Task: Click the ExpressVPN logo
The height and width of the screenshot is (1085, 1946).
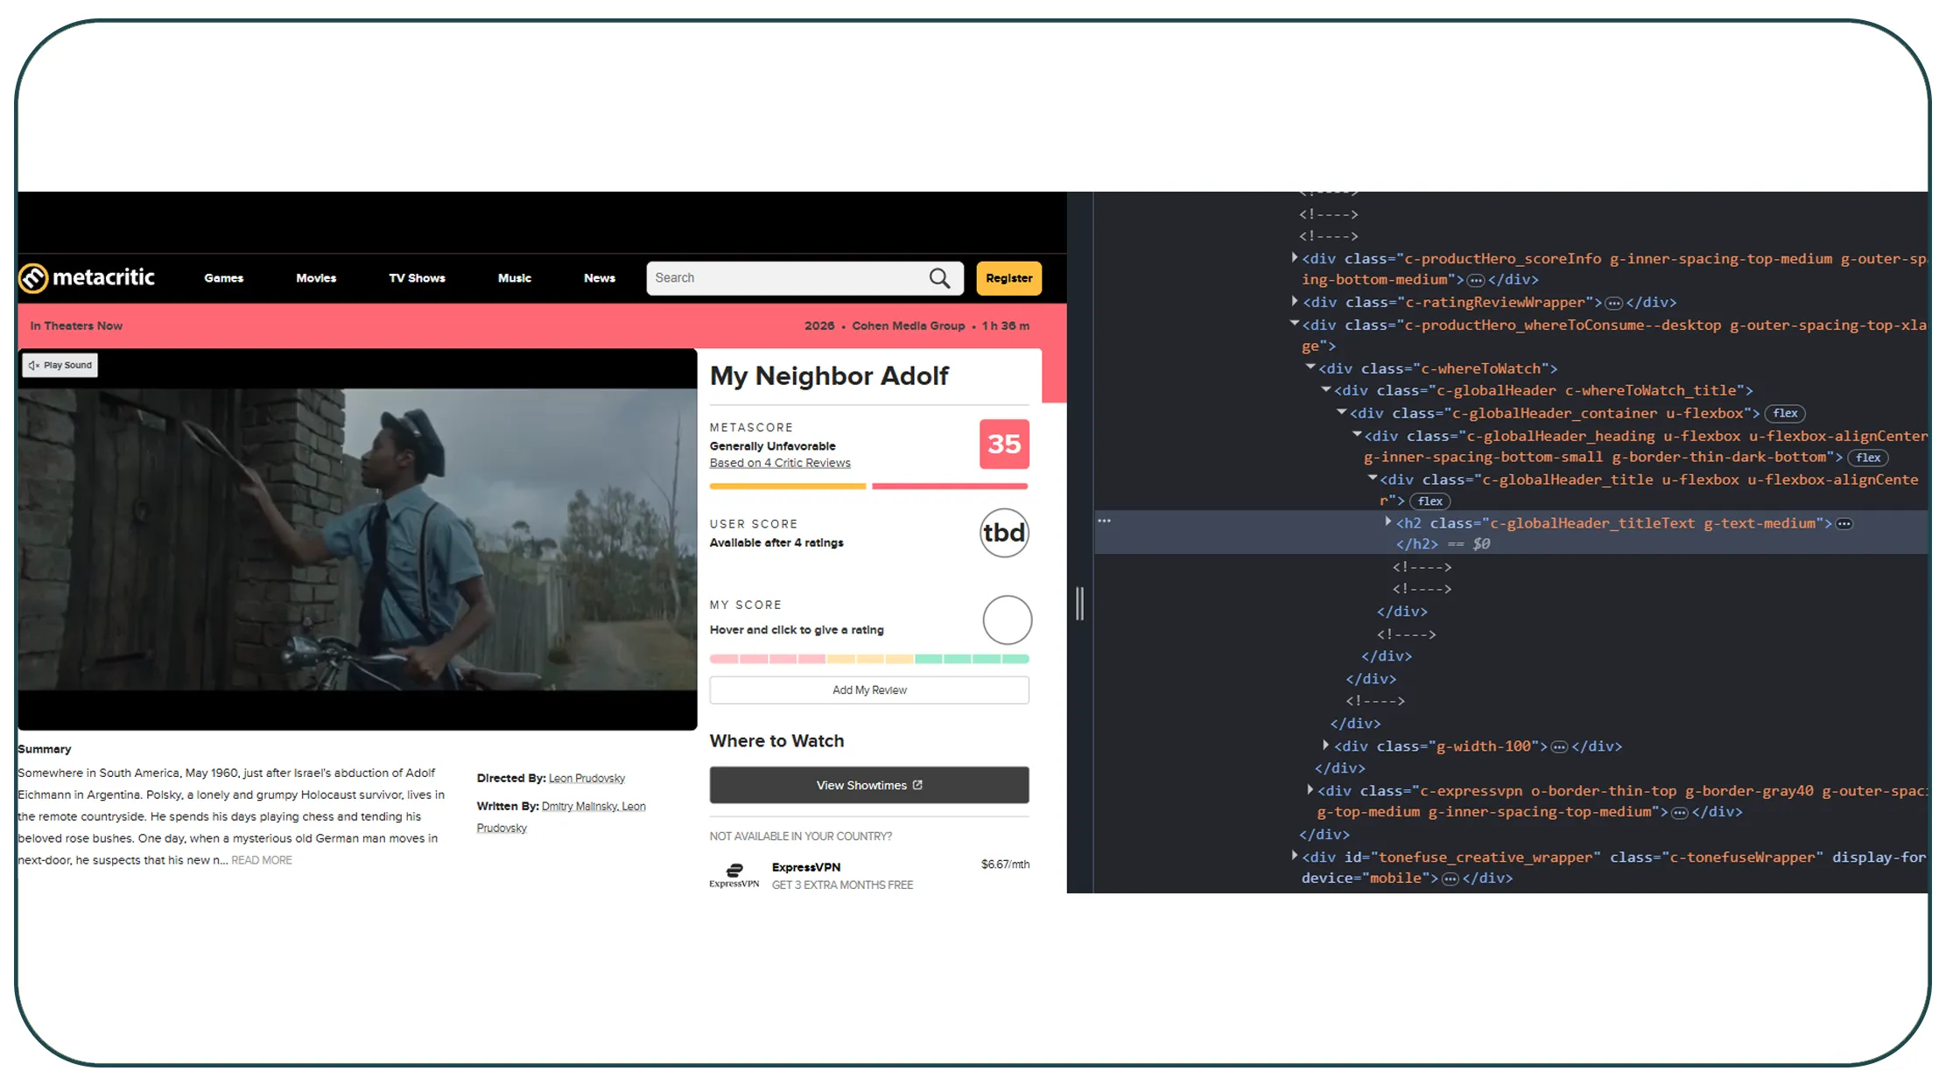Action: tap(734, 875)
